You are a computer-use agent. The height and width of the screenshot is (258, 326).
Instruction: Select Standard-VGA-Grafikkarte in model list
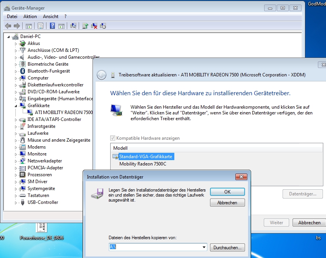(146, 157)
